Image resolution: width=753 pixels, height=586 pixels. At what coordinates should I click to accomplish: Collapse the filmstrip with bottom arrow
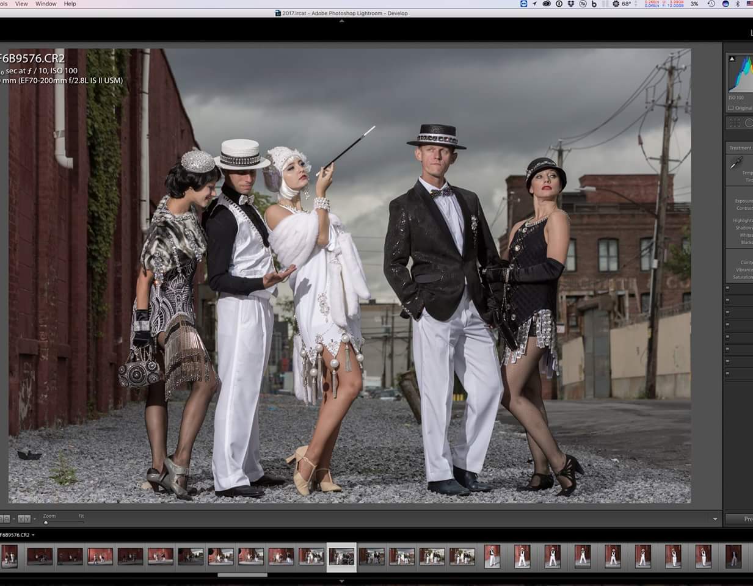(x=341, y=581)
